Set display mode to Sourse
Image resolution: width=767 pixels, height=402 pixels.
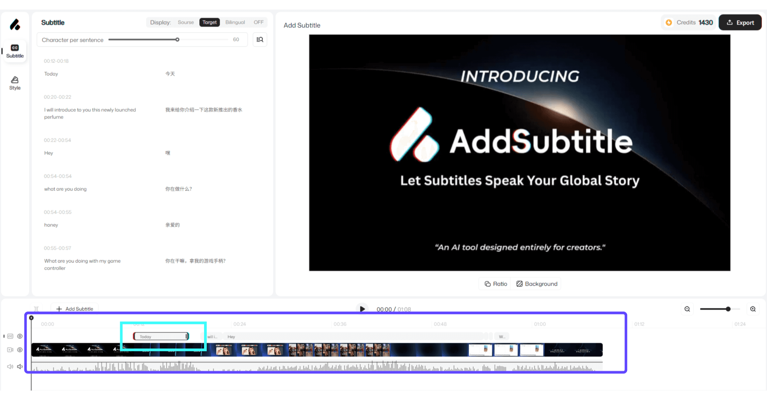[x=185, y=22]
